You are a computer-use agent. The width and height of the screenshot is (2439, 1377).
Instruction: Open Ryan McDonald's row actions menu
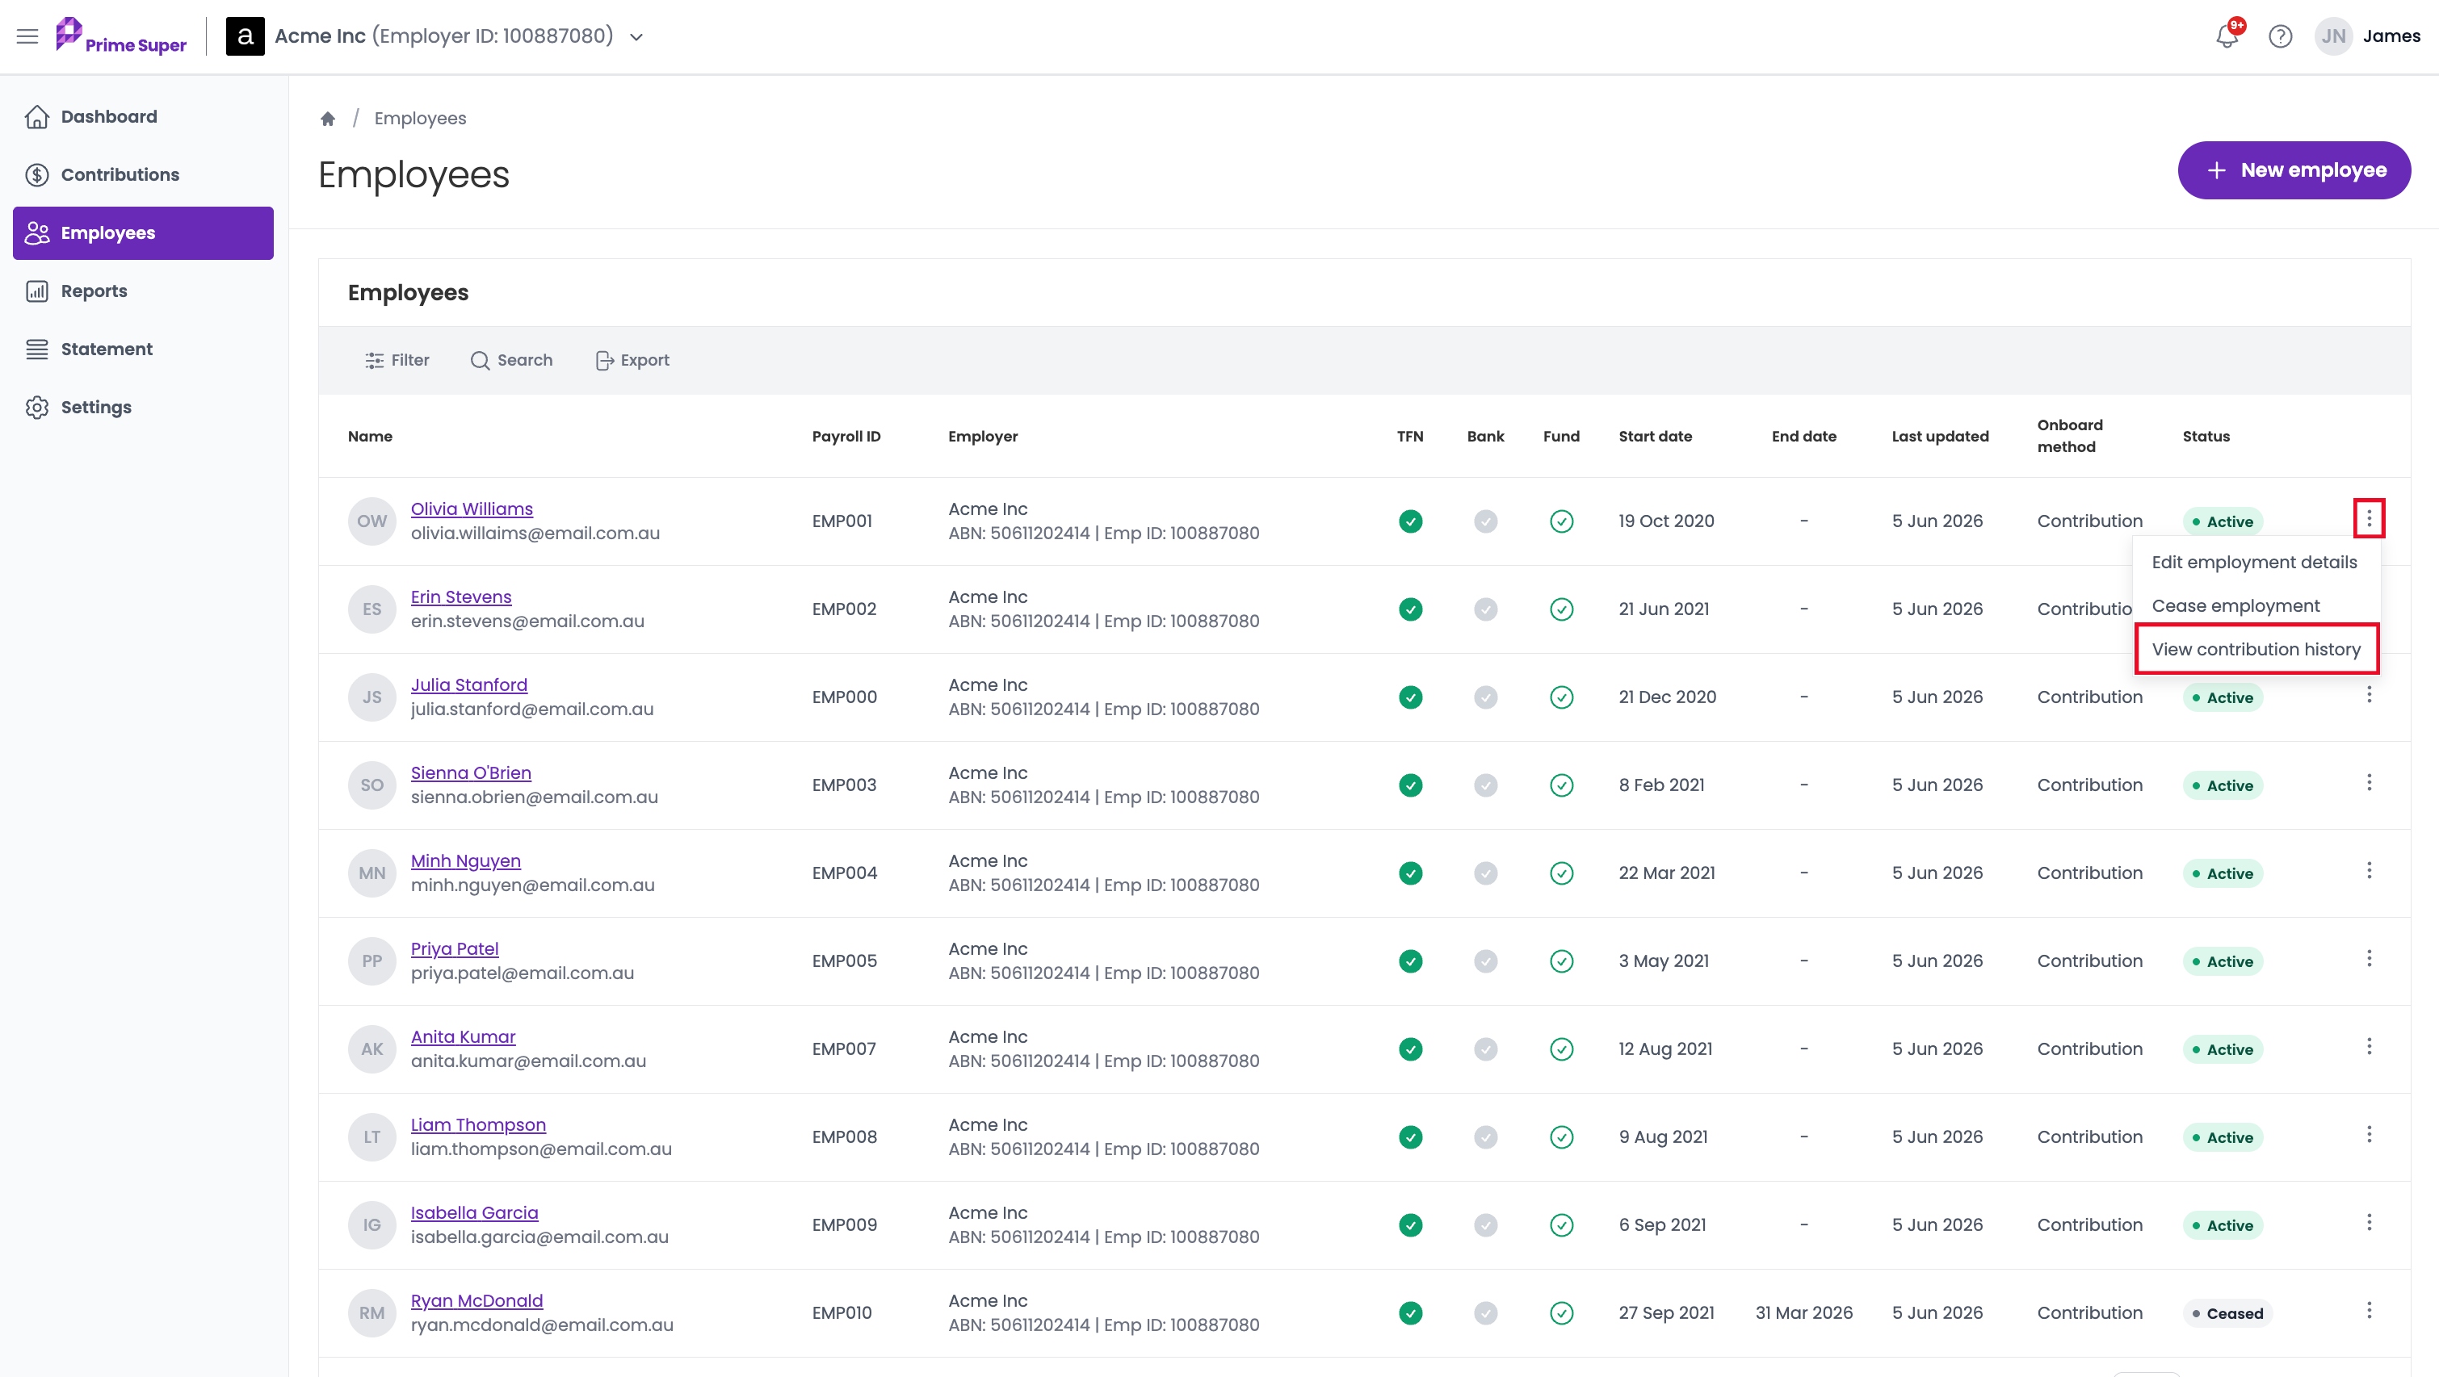pyautogui.click(x=2369, y=1311)
